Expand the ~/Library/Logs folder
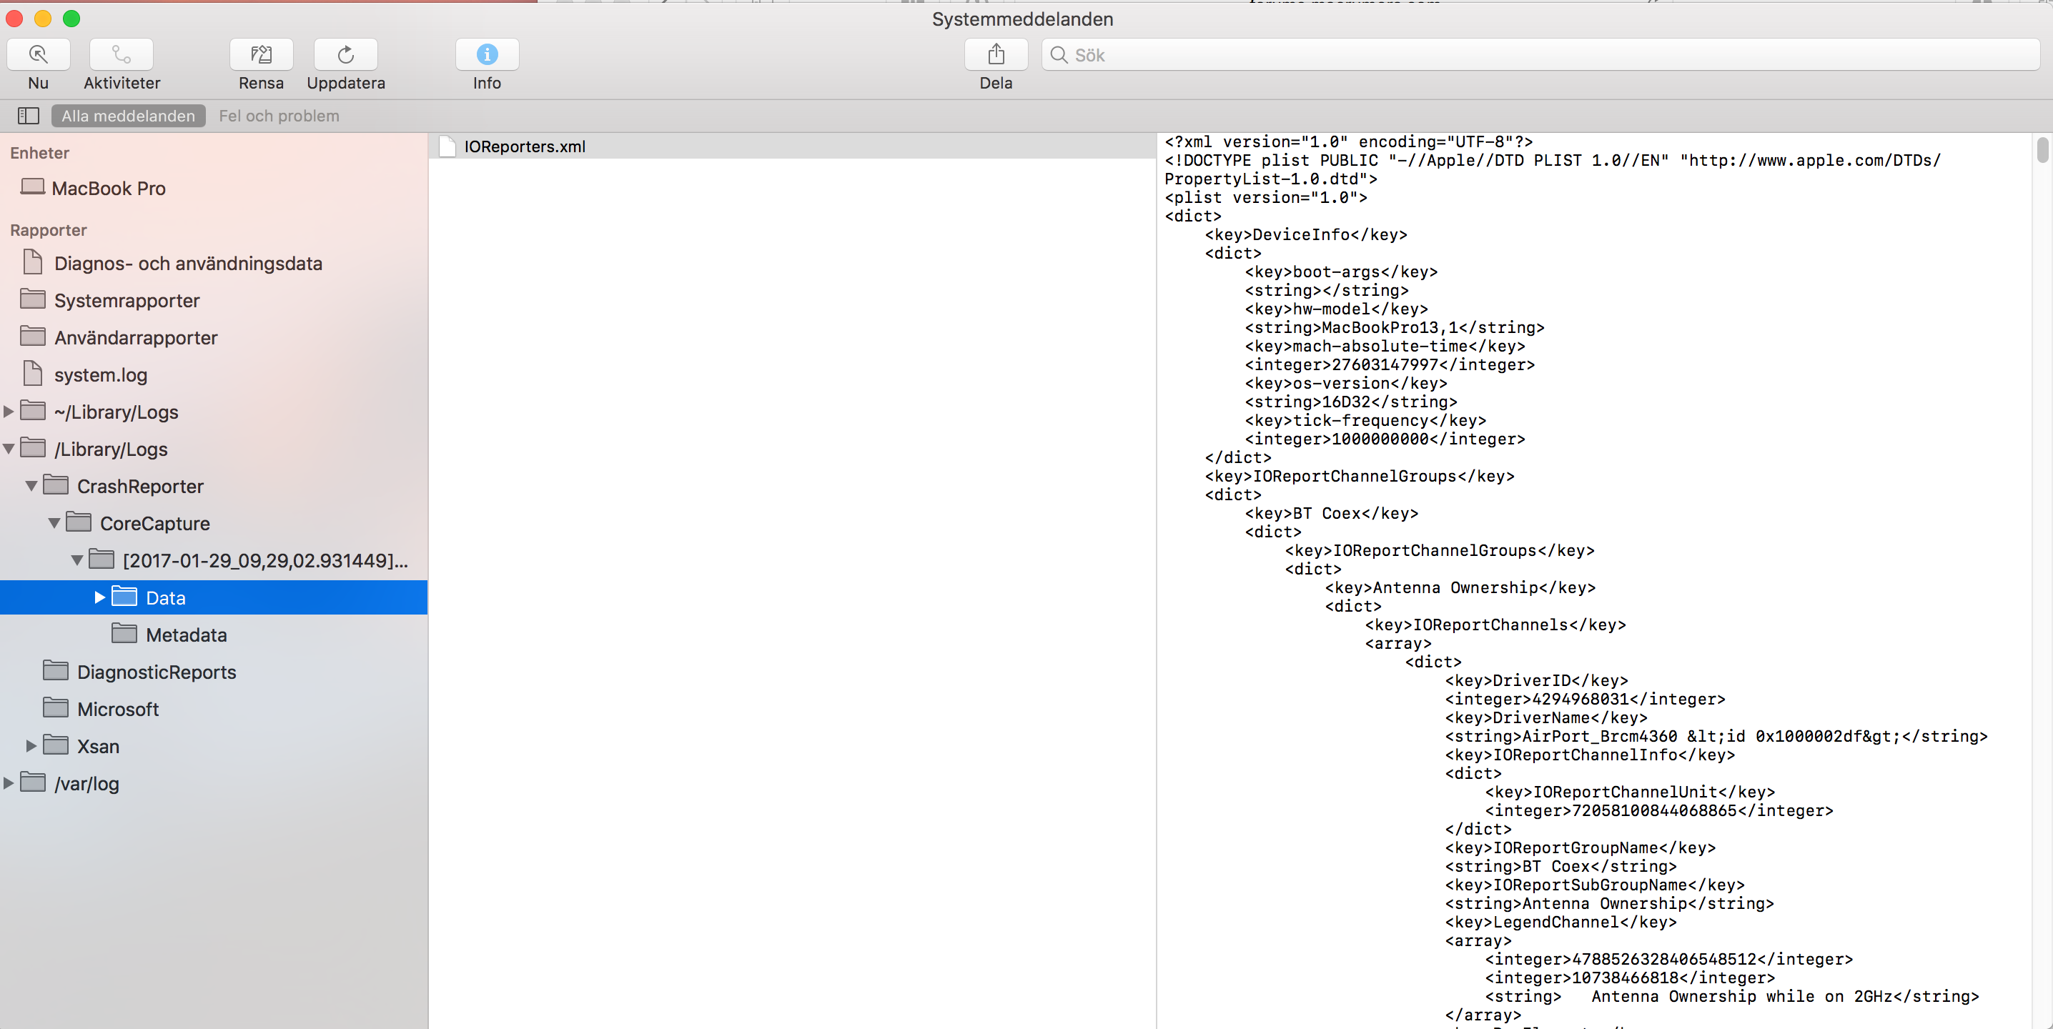2053x1029 pixels. pyautogui.click(x=9, y=412)
